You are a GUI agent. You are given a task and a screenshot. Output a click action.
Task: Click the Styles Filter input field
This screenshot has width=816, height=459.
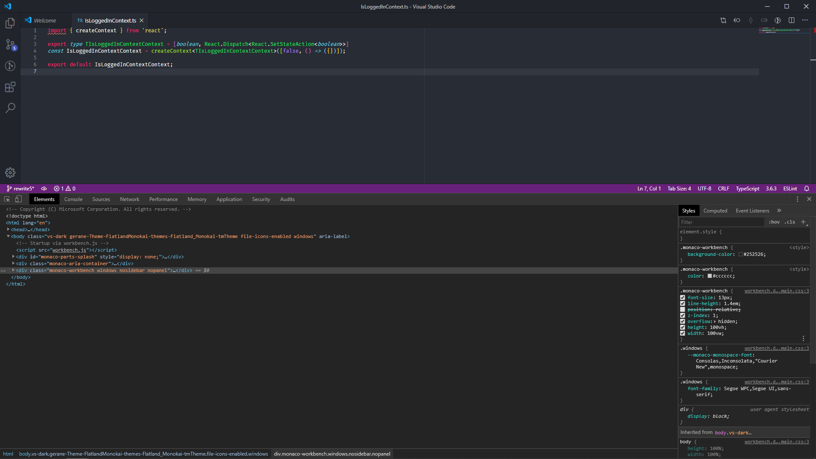click(x=721, y=222)
